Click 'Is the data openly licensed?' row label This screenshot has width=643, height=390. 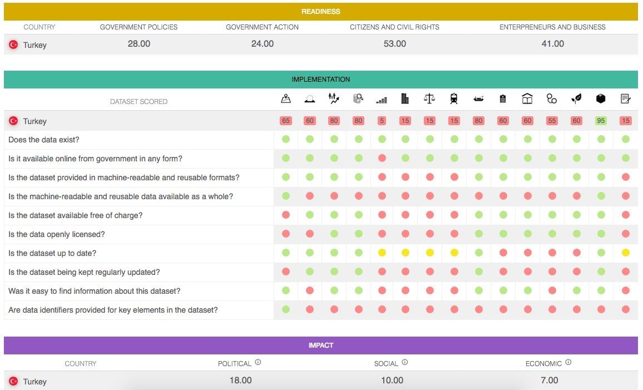(x=56, y=234)
